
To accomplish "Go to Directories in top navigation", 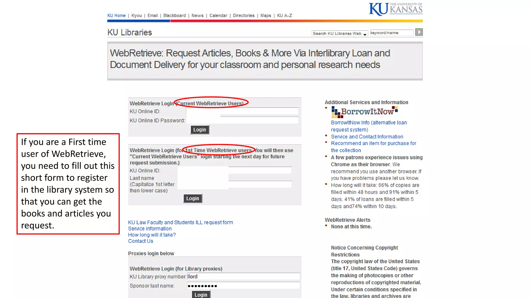I will [x=243, y=16].
